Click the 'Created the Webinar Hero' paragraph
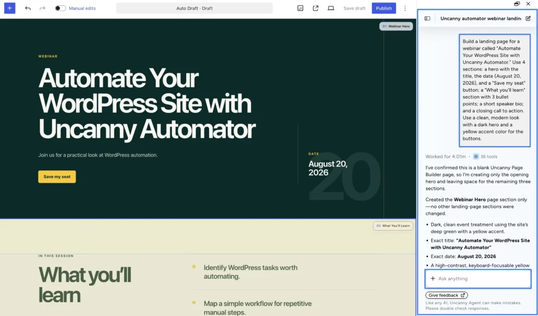This screenshot has width=538, height=316. click(x=476, y=206)
